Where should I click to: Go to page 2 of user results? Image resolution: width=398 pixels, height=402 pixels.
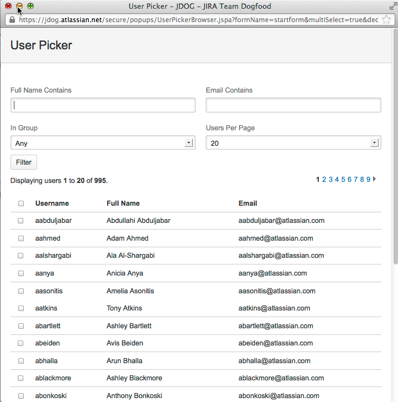[x=324, y=179]
